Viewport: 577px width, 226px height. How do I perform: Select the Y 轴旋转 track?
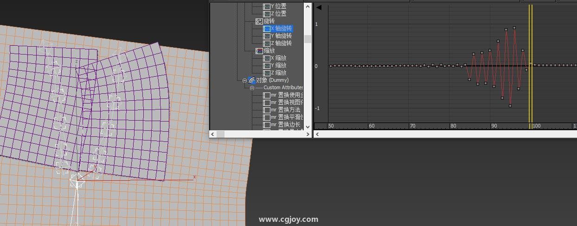(281, 36)
